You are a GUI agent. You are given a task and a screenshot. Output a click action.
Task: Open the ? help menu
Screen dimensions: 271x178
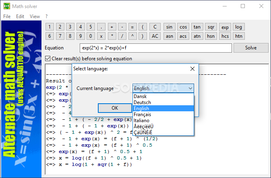click(46, 16)
